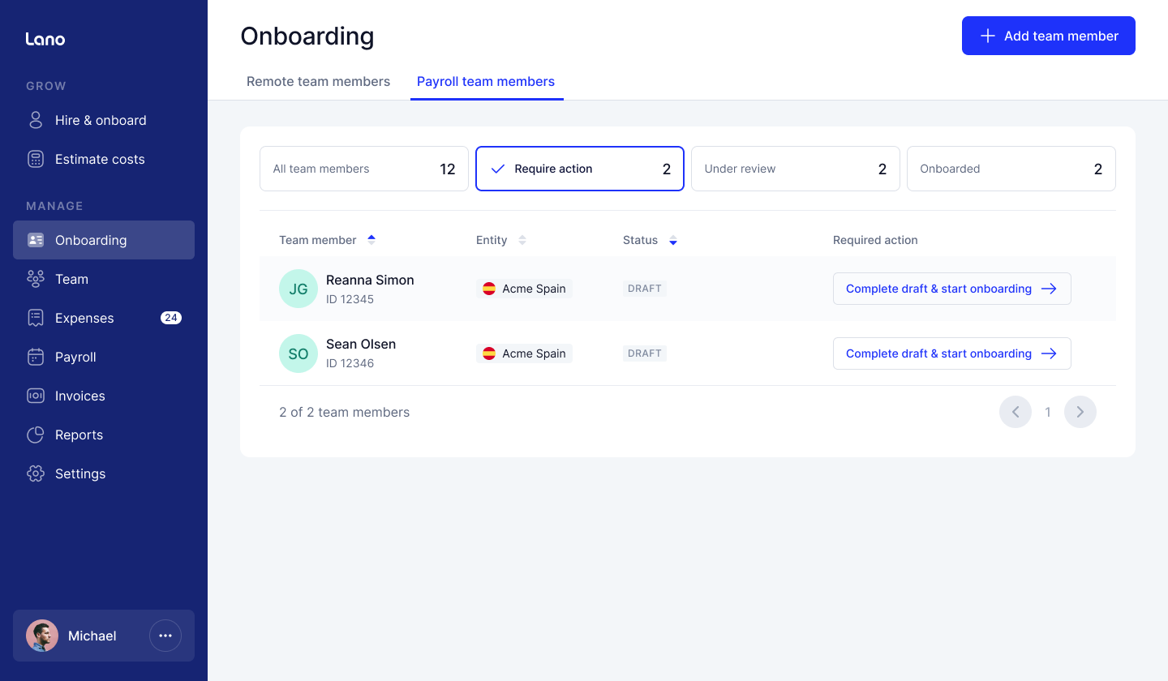Open Reports using its chart icon

click(36, 435)
